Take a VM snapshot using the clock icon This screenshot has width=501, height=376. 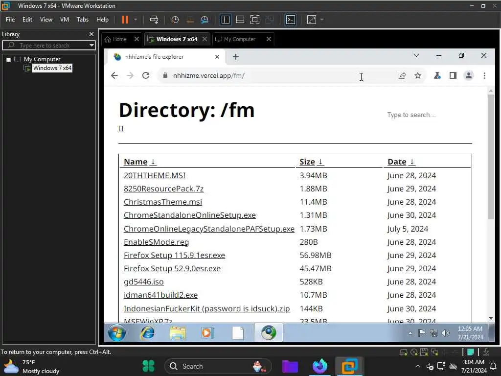[175, 20]
